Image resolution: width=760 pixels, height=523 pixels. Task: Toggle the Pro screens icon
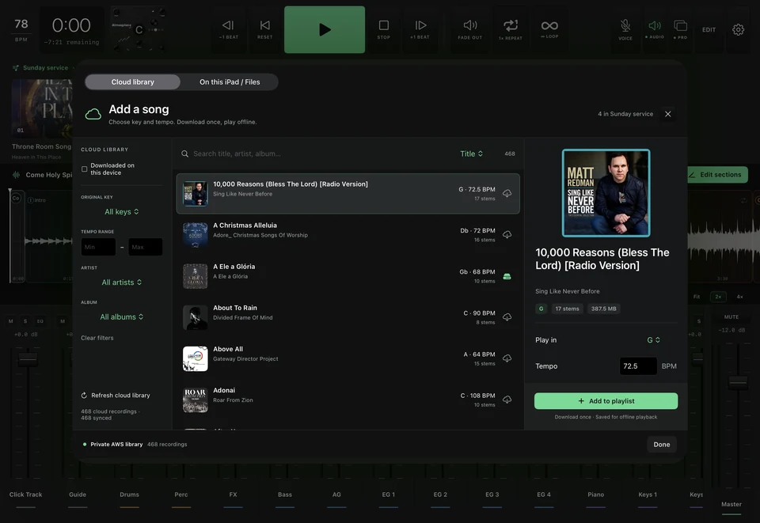point(680,29)
